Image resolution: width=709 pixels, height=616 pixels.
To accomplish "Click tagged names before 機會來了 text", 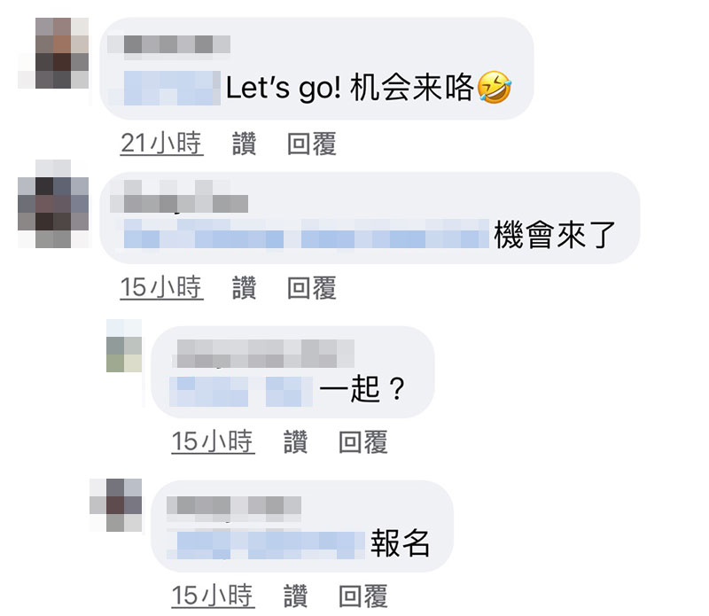I will 306,234.
